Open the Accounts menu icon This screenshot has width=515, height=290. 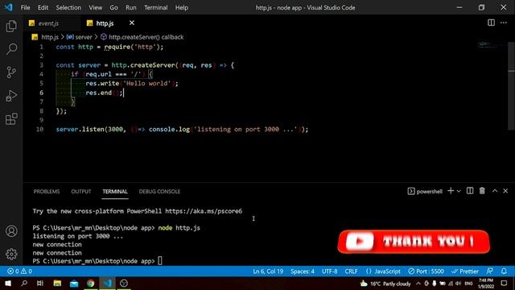point(11,231)
